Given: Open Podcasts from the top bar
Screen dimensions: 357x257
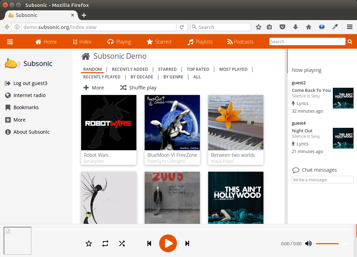Looking at the screenshot, I should [x=240, y=42].
